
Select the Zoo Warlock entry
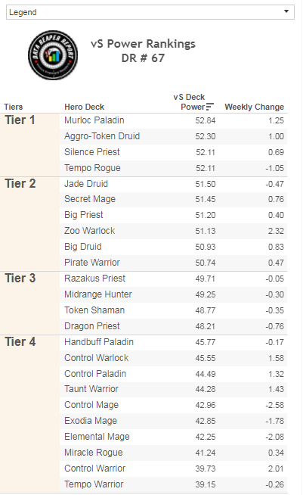pos(90,231)
